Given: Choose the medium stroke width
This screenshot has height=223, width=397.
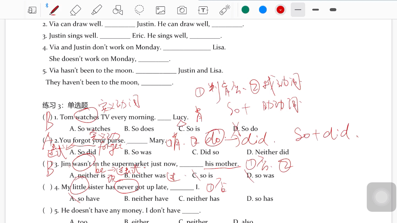Looking at the screenshot, I should point(316,10).
